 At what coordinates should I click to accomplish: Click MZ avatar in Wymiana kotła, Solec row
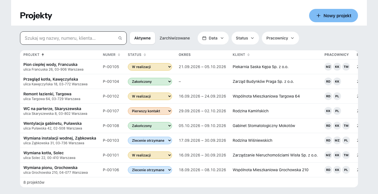pos(328,155)
